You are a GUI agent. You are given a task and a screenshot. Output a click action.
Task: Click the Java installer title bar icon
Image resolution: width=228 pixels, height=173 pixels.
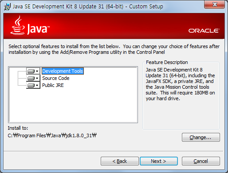[7, 7]
